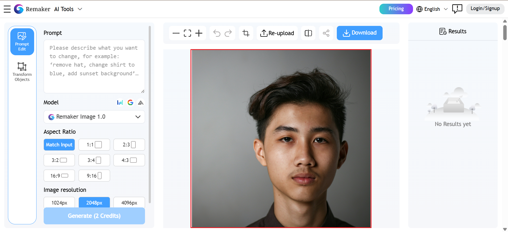Select 3:4 aspect ratio
Image resolution: width=508 pixels, height=232 pixels.
tap(94, 160)
